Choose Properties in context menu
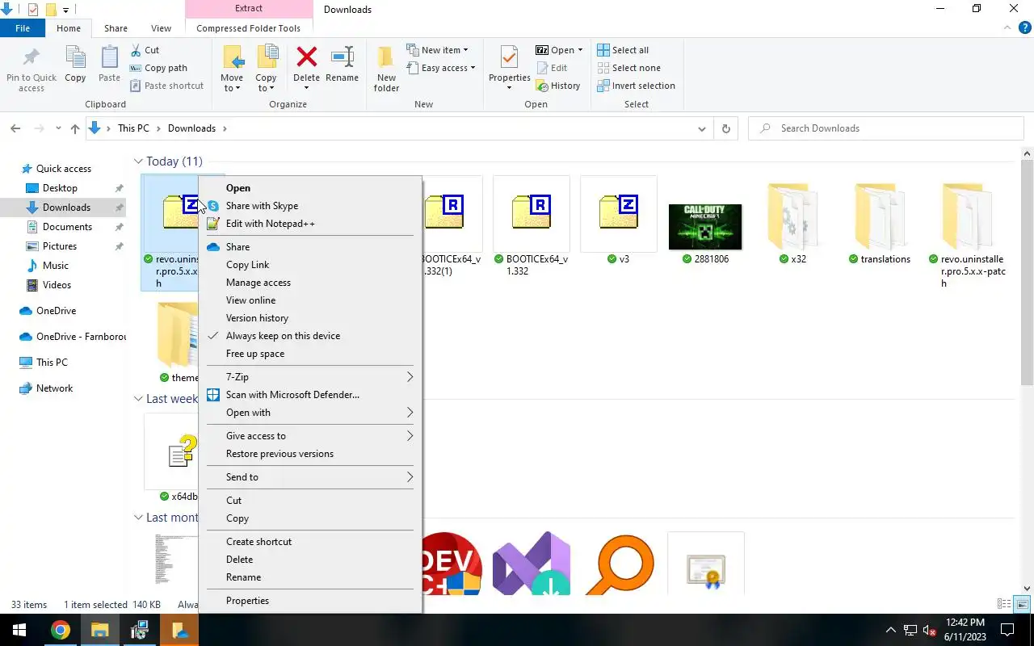Screen dimensions: 1034x646 tap(310, 601)
